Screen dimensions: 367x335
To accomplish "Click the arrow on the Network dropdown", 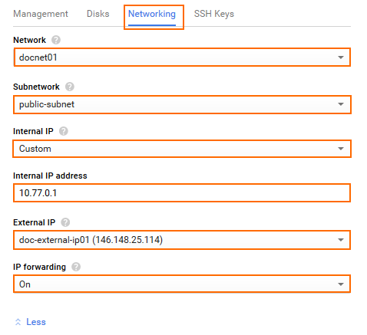I will pyautogui.click(x=341, y=57).
